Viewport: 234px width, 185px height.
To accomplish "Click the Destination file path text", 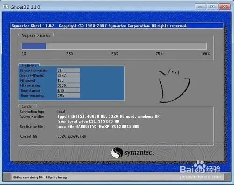I will click(98, 127).
